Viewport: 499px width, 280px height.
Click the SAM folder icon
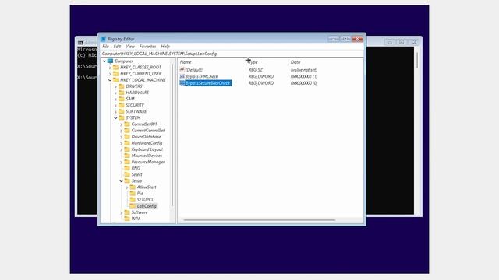click(122, 99)
